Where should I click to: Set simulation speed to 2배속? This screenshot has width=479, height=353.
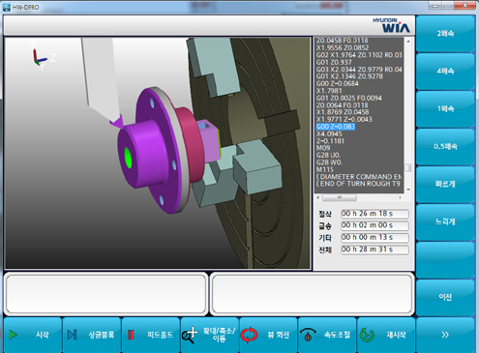tap(445, 34)
